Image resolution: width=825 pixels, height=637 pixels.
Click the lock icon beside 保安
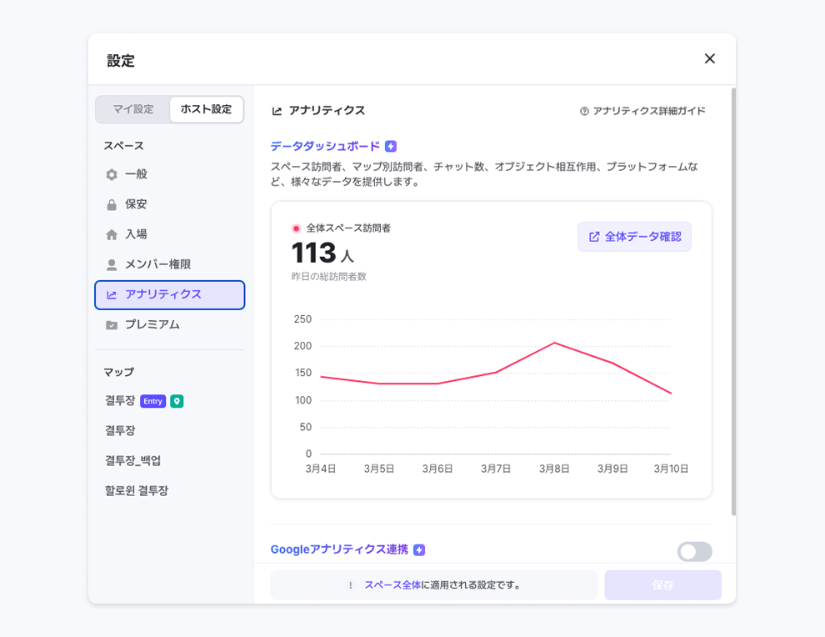112,205
